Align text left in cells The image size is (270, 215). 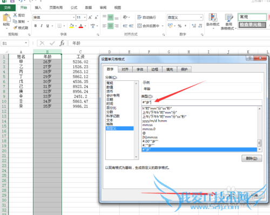[x=104, y=26]
